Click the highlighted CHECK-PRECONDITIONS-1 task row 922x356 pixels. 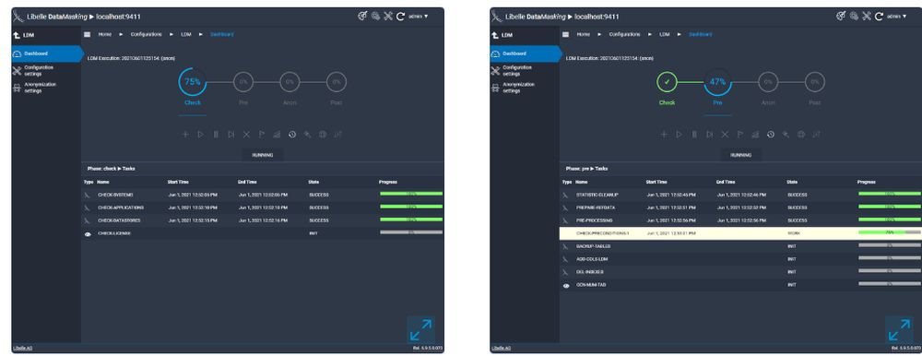[x=741, y=233]
